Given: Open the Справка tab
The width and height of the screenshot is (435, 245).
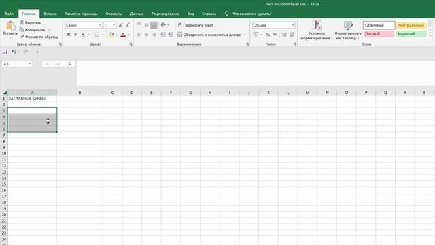Looking at the screenshot, I should click(x=209, y=14).
